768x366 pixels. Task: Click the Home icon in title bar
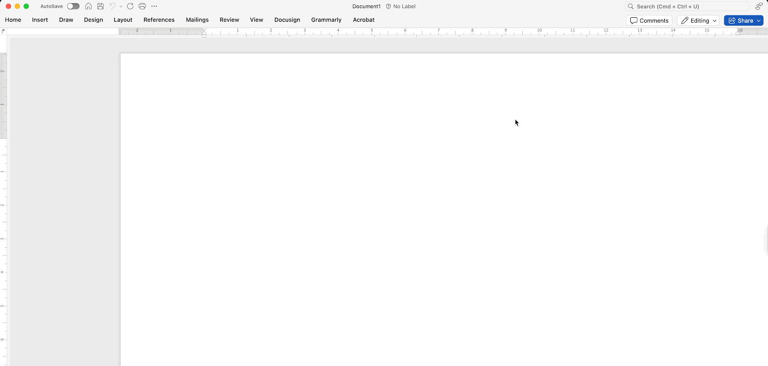tap(88, 6)
